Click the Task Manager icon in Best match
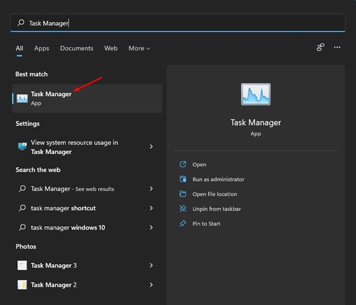The image size is (356, 305). pos(22,99)
